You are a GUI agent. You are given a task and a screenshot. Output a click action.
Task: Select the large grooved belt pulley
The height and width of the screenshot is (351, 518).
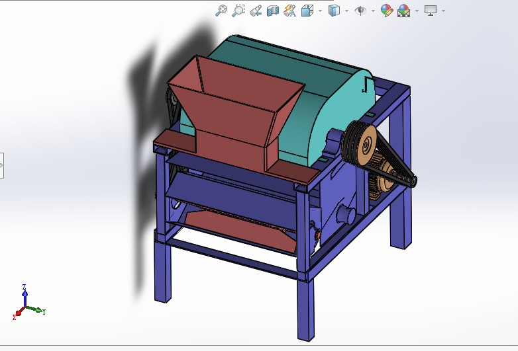pyautogui.click(x=360, y=144)
